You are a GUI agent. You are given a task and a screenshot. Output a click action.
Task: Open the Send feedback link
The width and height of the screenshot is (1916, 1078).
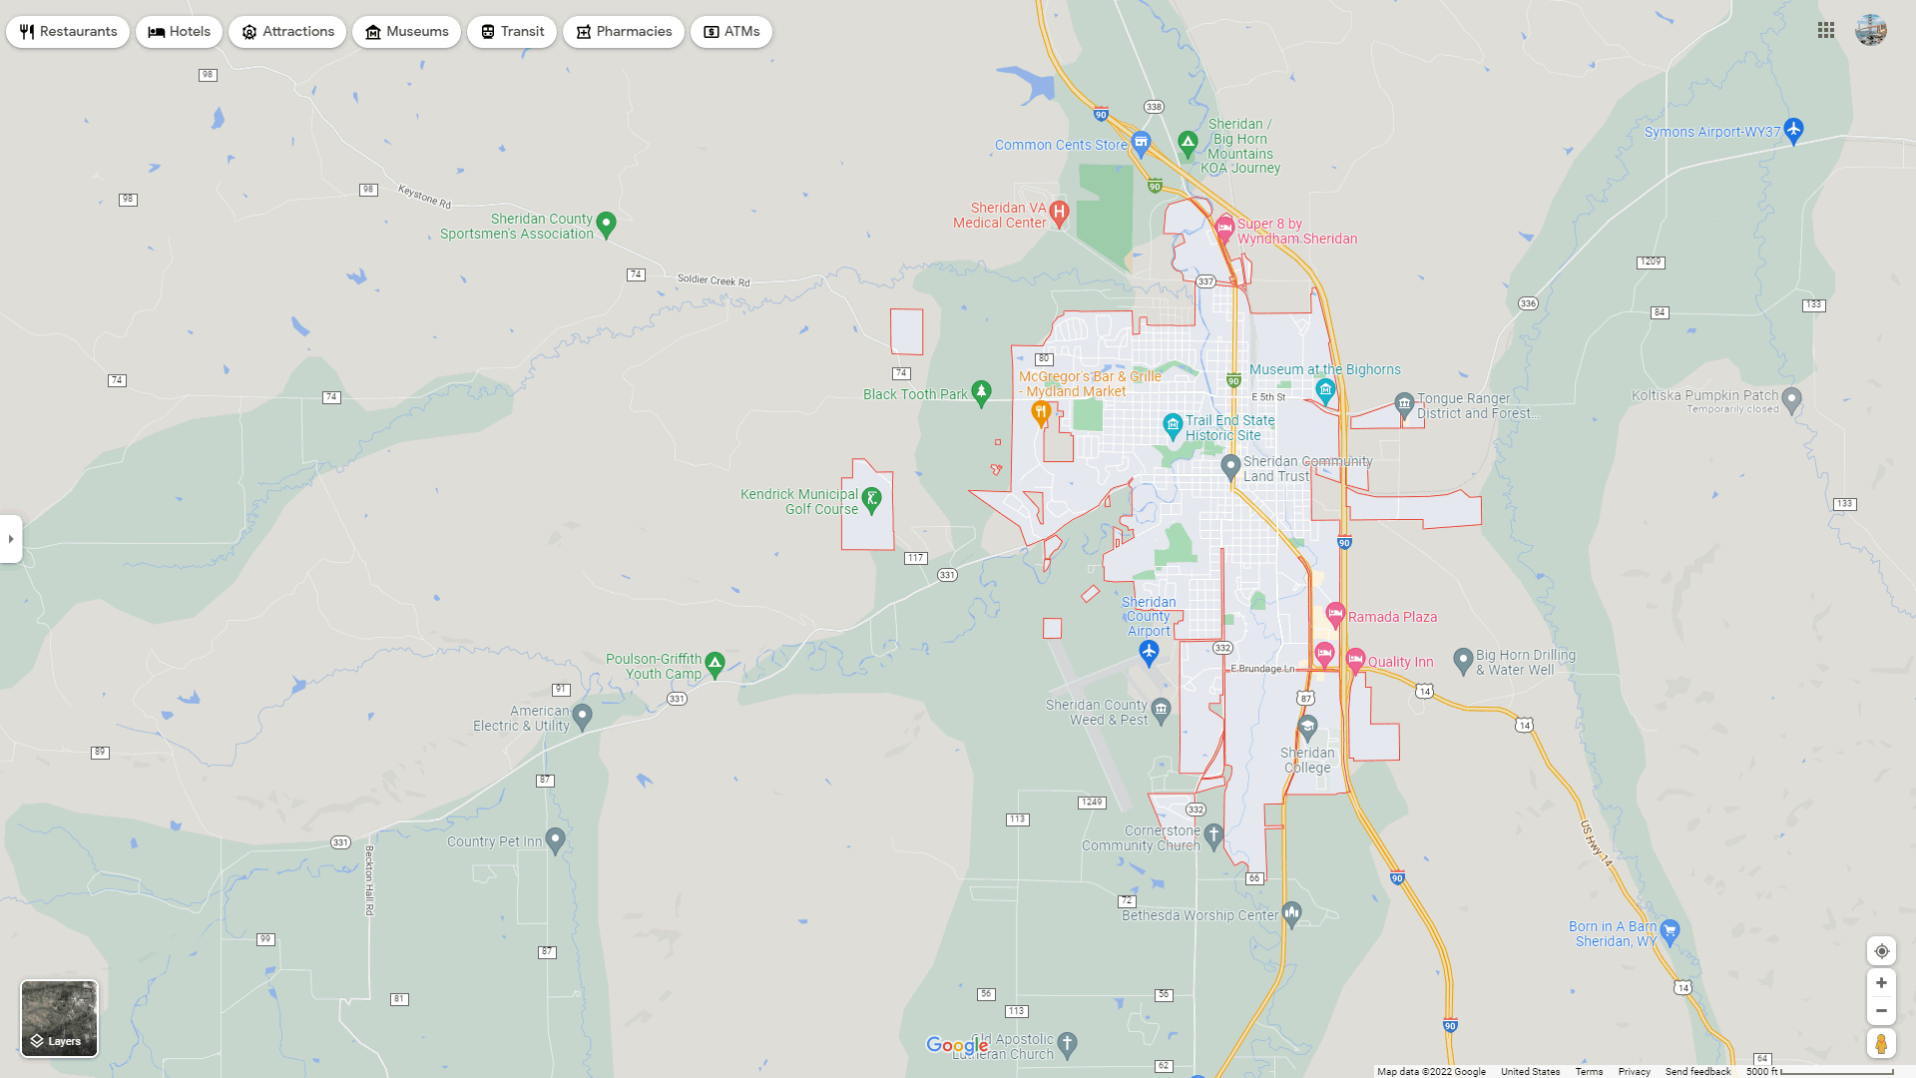tap(1696, 1071)
